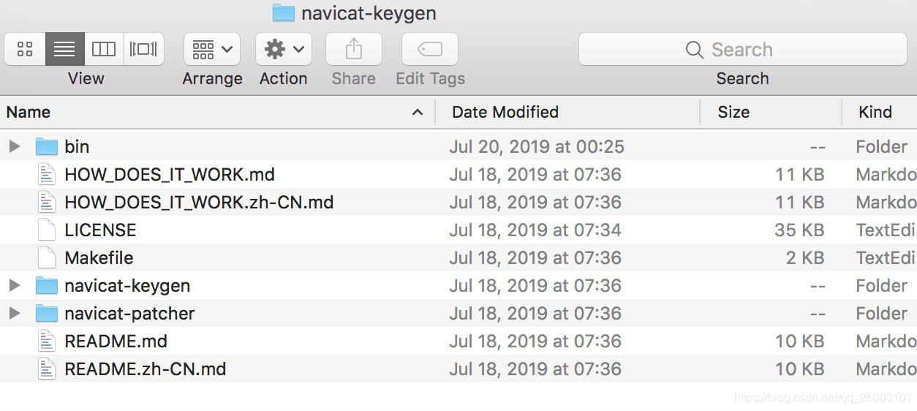Viewport: 917px width, 411px height.
Task: Sort by Size column header
Action: click(x=771, y=112)
